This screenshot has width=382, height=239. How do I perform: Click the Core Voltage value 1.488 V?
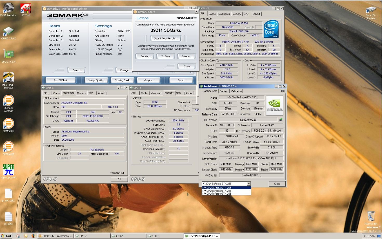pos(254,35)
